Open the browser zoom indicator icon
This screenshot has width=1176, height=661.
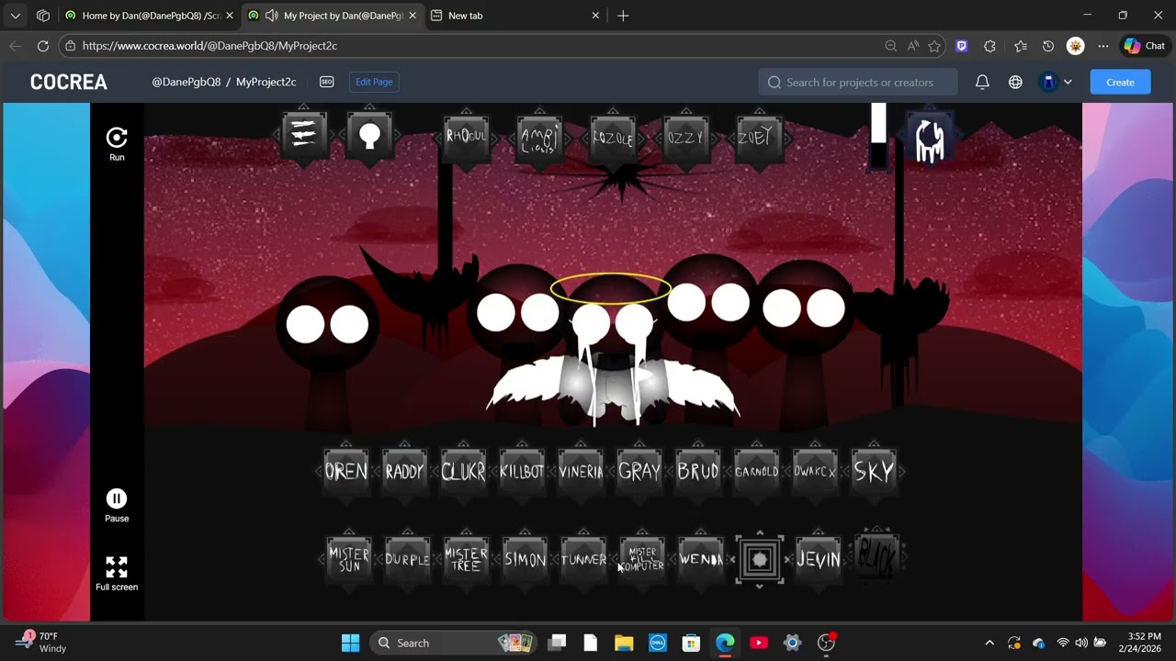point(890,46)
